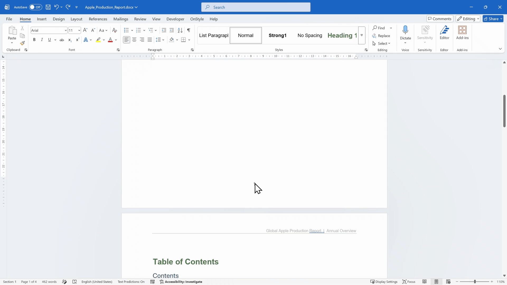Screen dimensions: 507x285
Task: Go to the References tab
Action: (x=98, y=19)
